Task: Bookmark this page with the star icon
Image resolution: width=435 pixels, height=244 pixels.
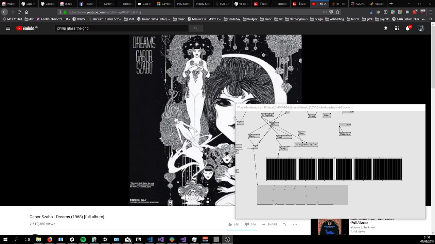Action: (337, 12)
